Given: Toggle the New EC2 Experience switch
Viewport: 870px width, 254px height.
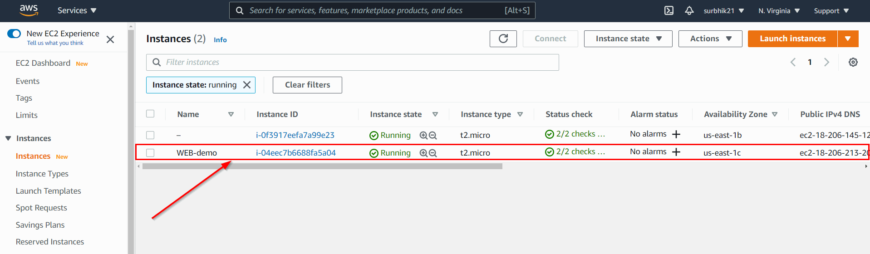Looking at the screenshot, I should [x=14, y=34].
